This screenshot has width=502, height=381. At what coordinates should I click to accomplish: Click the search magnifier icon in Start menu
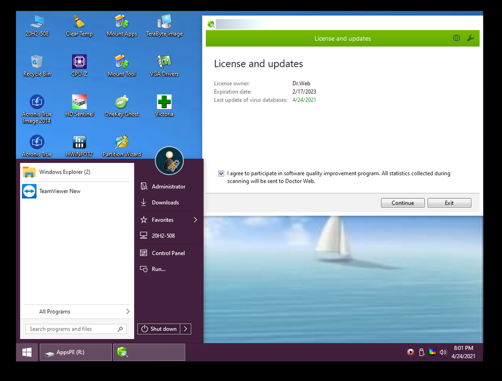[120, 329]
